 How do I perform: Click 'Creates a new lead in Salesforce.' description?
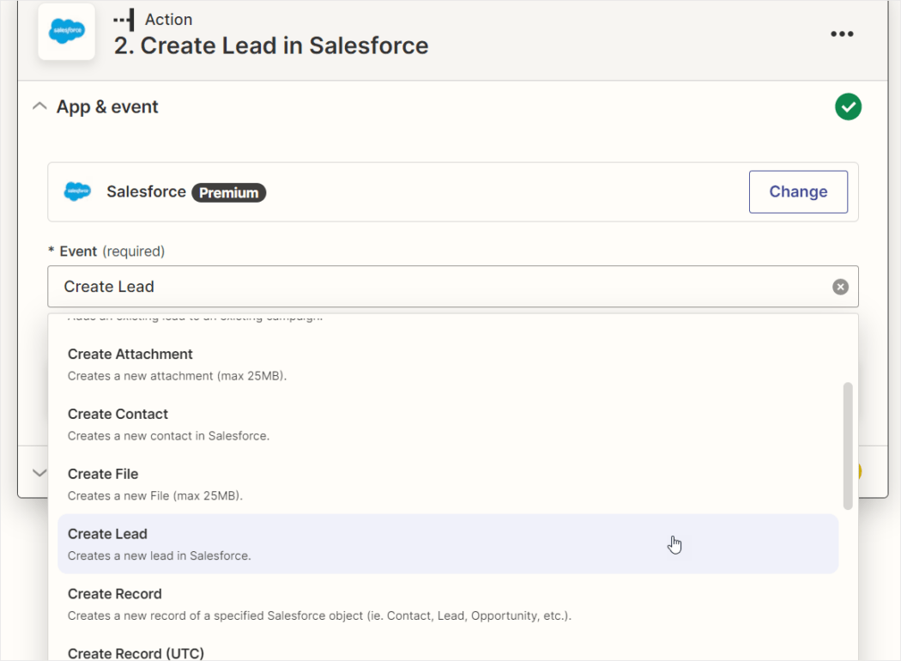[x=159, y=555]
